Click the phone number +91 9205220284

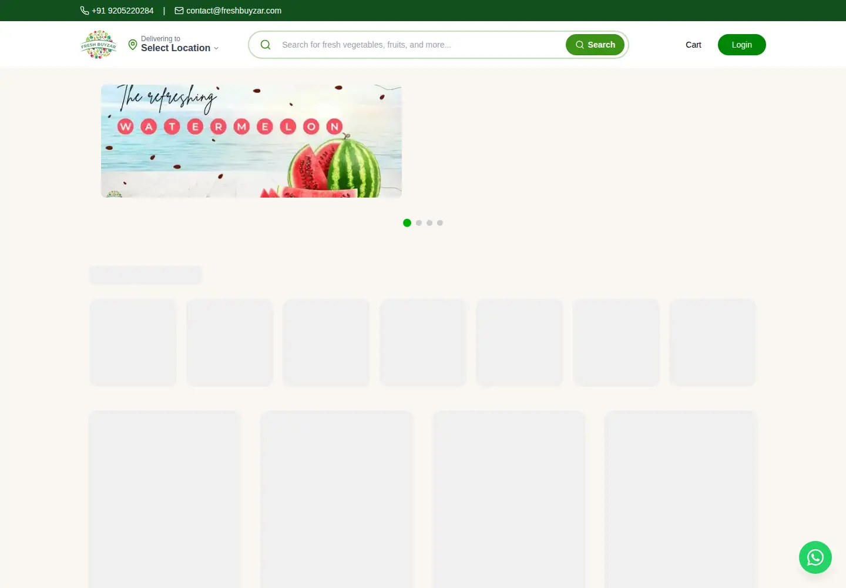tap(122, 11)
